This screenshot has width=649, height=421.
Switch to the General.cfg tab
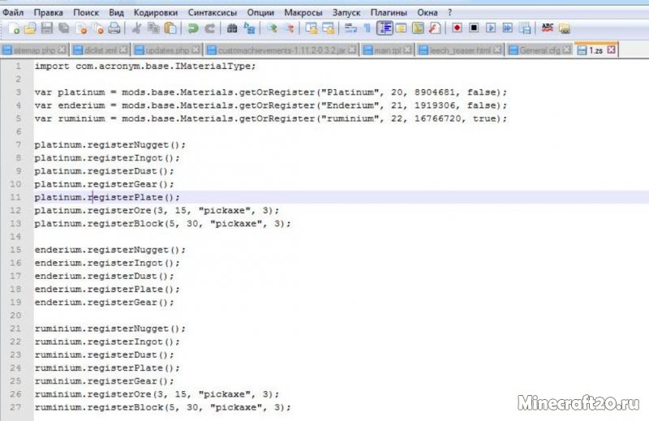(x=538, y=50)
